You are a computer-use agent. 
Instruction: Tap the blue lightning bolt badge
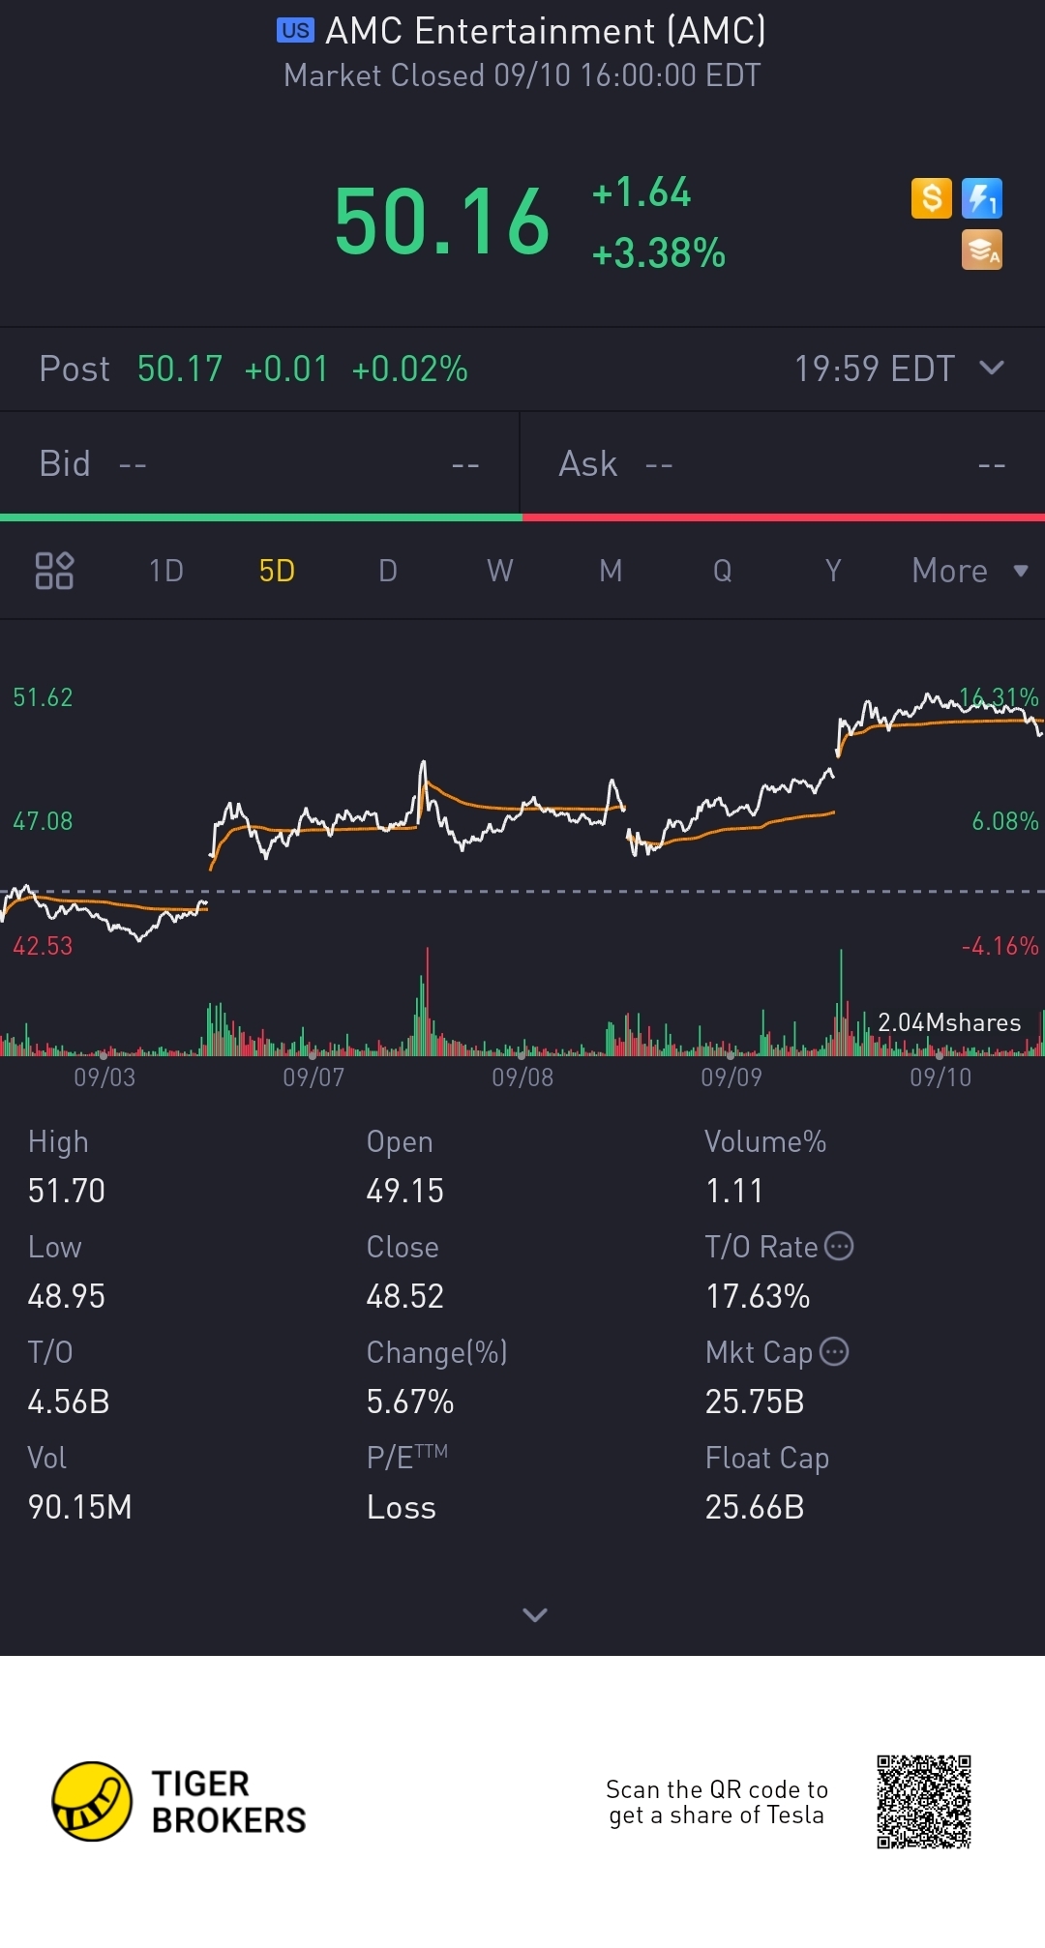click(982, 198)
